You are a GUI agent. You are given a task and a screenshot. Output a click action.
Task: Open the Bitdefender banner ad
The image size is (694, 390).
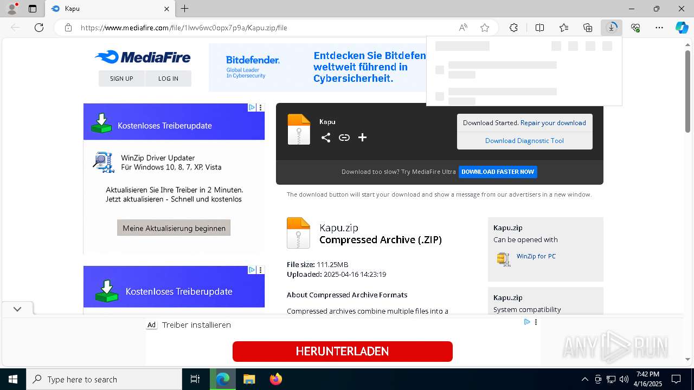pyautogui.click(x=318, y=68)
